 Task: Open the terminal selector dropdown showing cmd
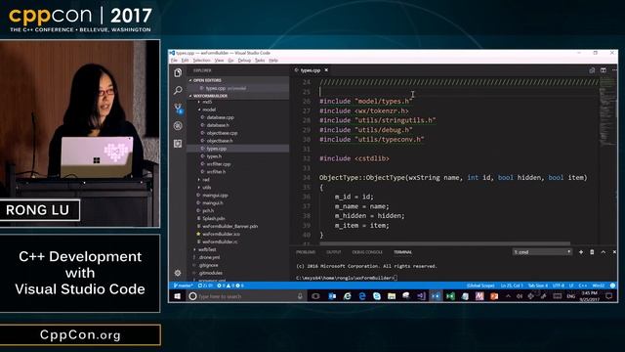click(x=543, y=252)
